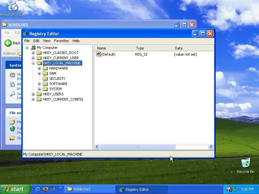Click the SOFTWARE folder icon
The height and width of the screenshot is (194, 259).
pyautogui.click(x=45, y=84)
